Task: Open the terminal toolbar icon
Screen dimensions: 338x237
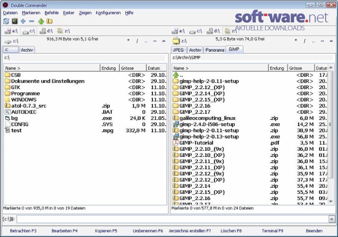Action: (x=15, y=21)
